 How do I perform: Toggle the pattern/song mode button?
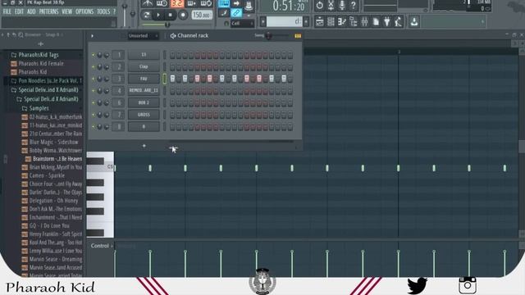click(146, 15)
